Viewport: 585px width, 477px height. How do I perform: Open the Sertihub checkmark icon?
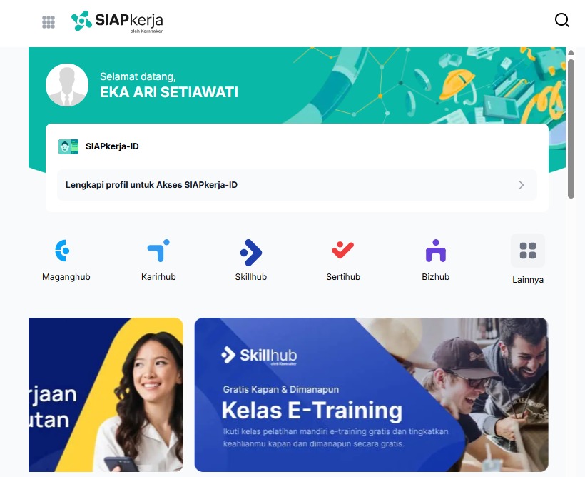coord(343,250)
